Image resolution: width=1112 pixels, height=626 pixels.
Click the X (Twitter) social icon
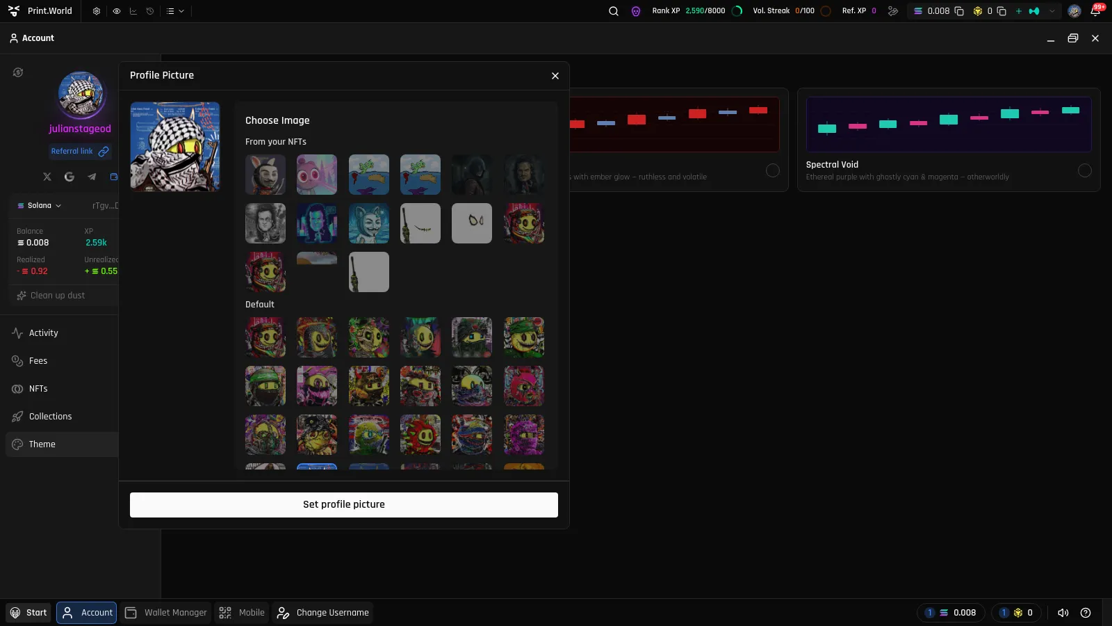tap(47, 177)
